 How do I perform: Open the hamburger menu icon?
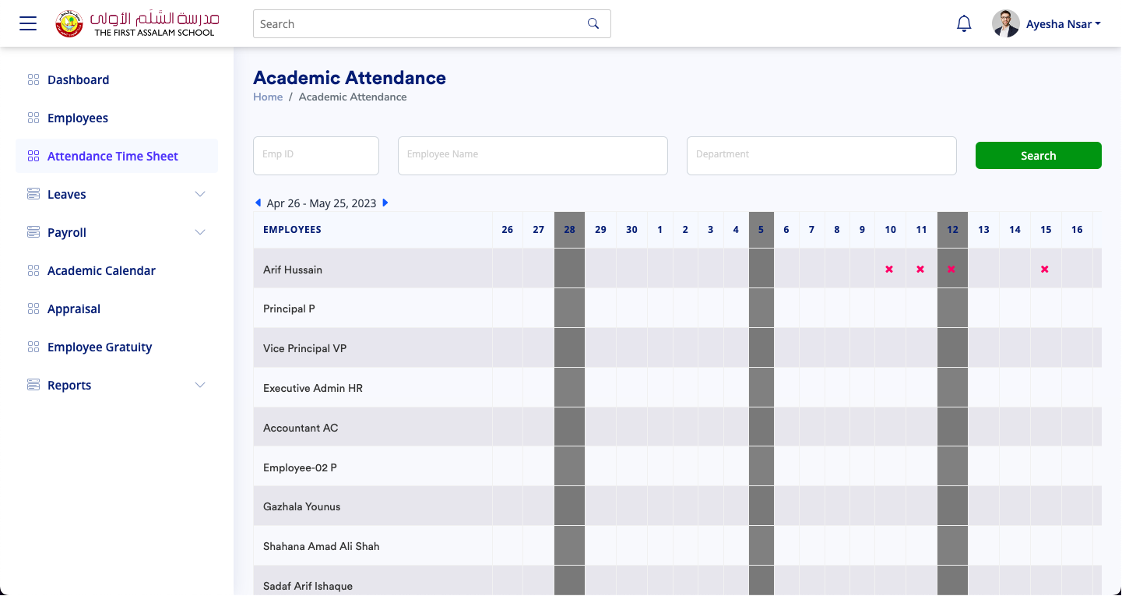click(28, 23)
